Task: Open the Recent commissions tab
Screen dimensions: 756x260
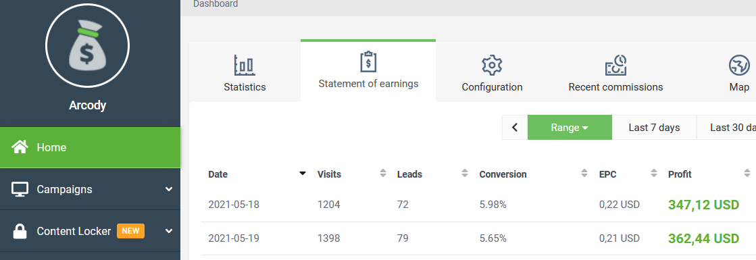Action: pos(615,72)
